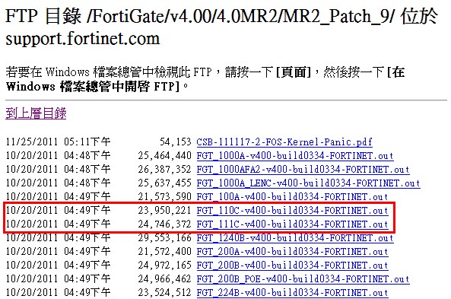
Task: Open the parent directory link 到上層目錄
Action: point(36,113)
